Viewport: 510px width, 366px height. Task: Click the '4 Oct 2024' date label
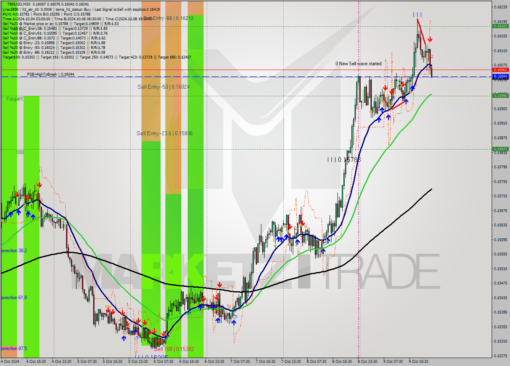pyautogui.click(x=10, y=362)
